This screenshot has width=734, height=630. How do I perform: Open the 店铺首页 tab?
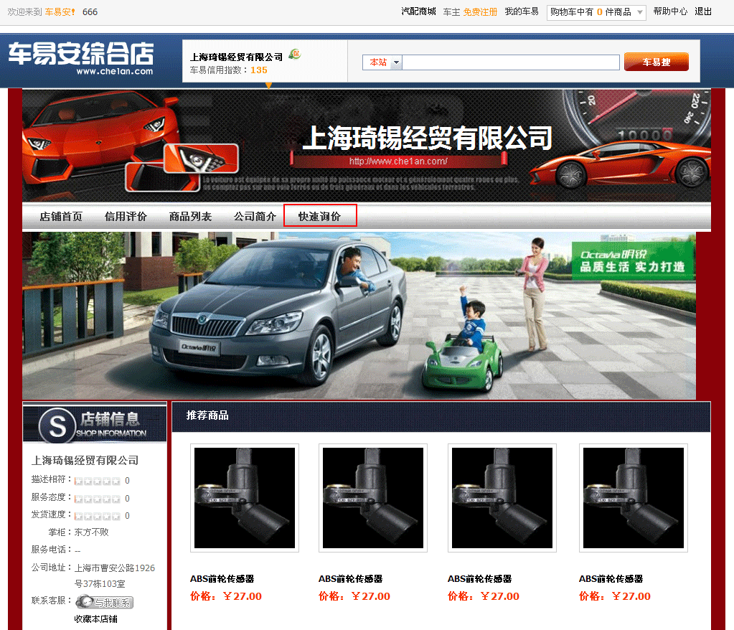click(x=61, y=217)
